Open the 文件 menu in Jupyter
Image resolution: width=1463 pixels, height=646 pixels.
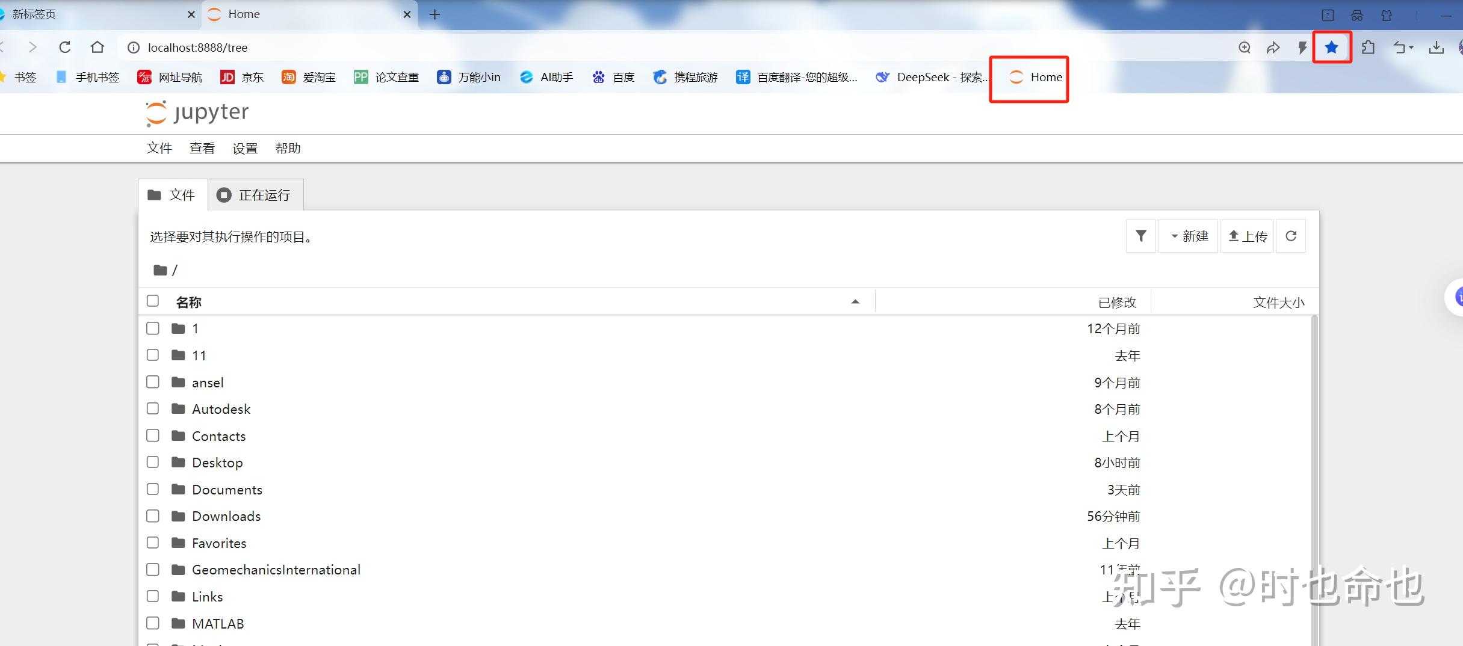pyautogui.click(x=159, y=148)
